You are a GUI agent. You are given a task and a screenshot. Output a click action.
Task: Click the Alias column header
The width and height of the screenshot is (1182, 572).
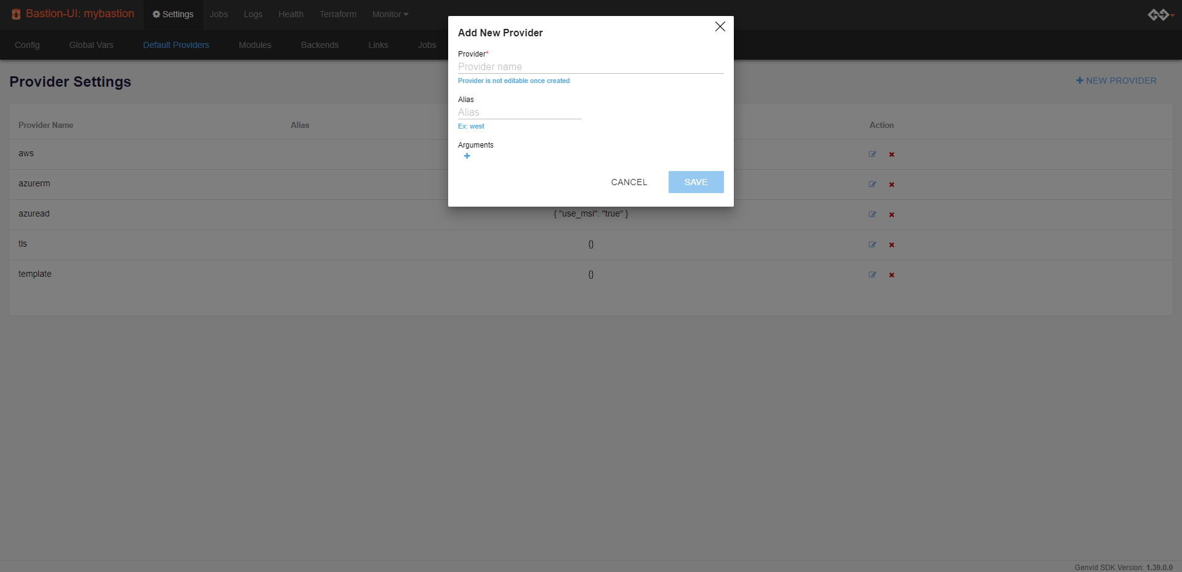click(300, 125)
